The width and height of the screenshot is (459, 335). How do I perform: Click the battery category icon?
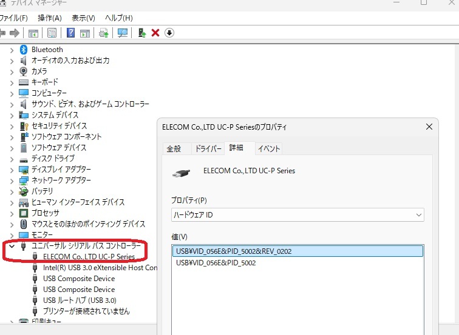[24, 191]
